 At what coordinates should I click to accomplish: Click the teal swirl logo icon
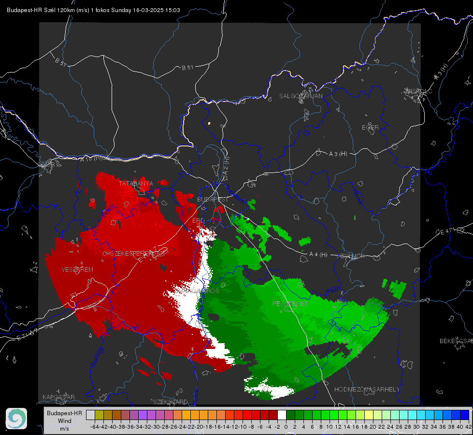tap(16, 419)
